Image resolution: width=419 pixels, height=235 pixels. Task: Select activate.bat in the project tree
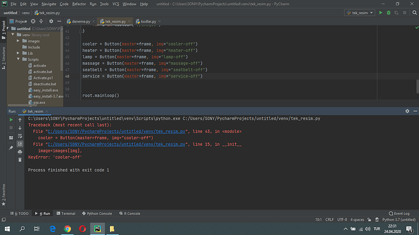(43, 72)
